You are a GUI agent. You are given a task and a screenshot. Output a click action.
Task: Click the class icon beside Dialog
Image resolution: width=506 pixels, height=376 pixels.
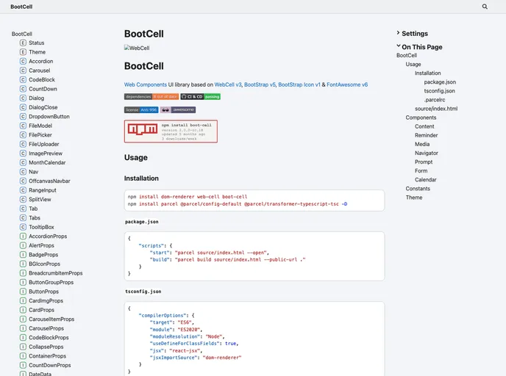pyautogui.click(x=23, y=98)
